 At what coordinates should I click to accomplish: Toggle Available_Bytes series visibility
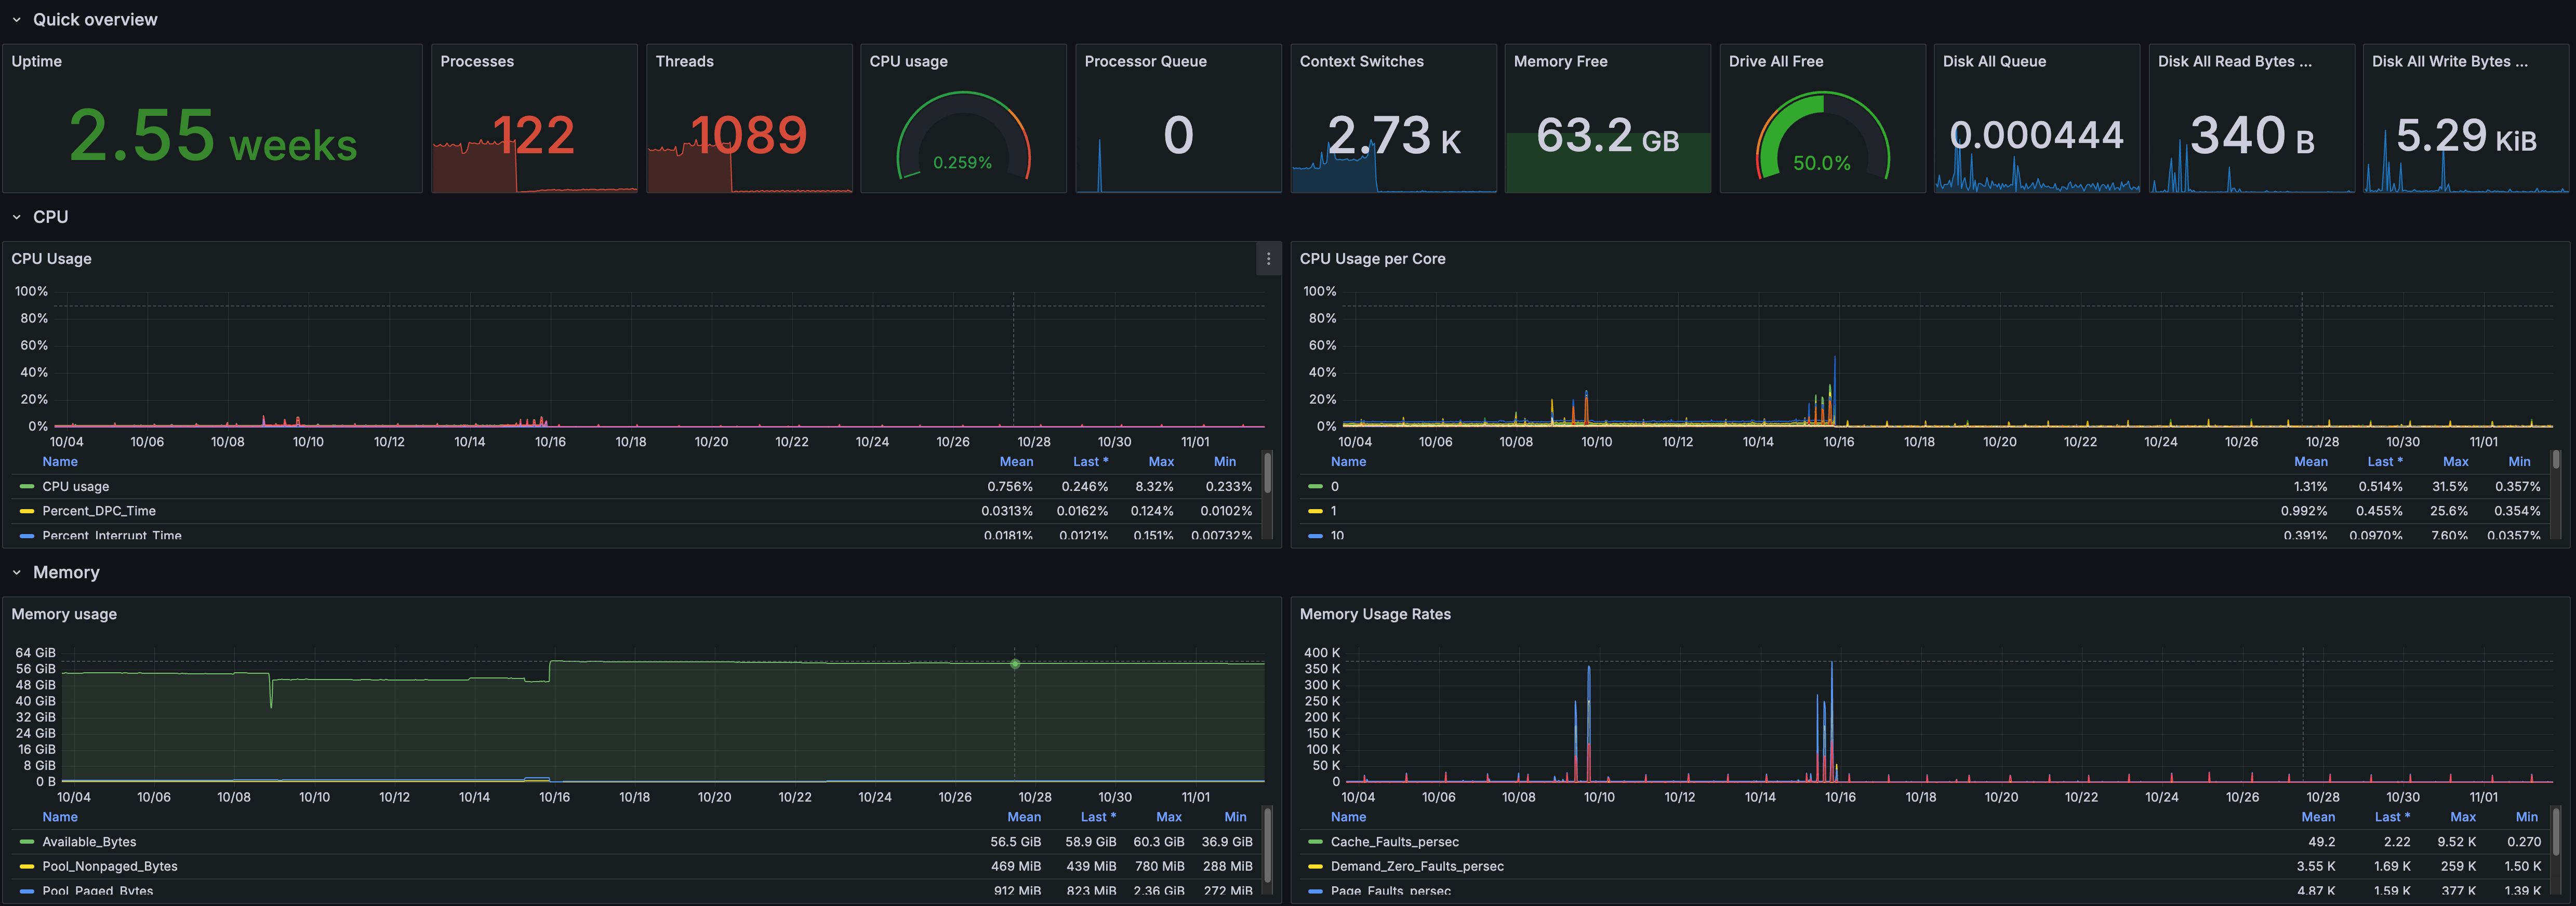pyautogui.click(x=89, y=842)
